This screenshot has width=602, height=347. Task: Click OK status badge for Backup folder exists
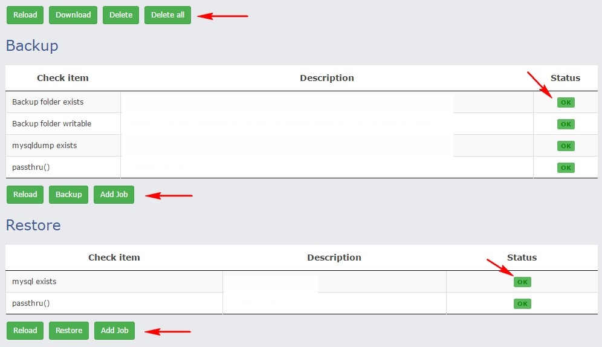tap(566, 102)
